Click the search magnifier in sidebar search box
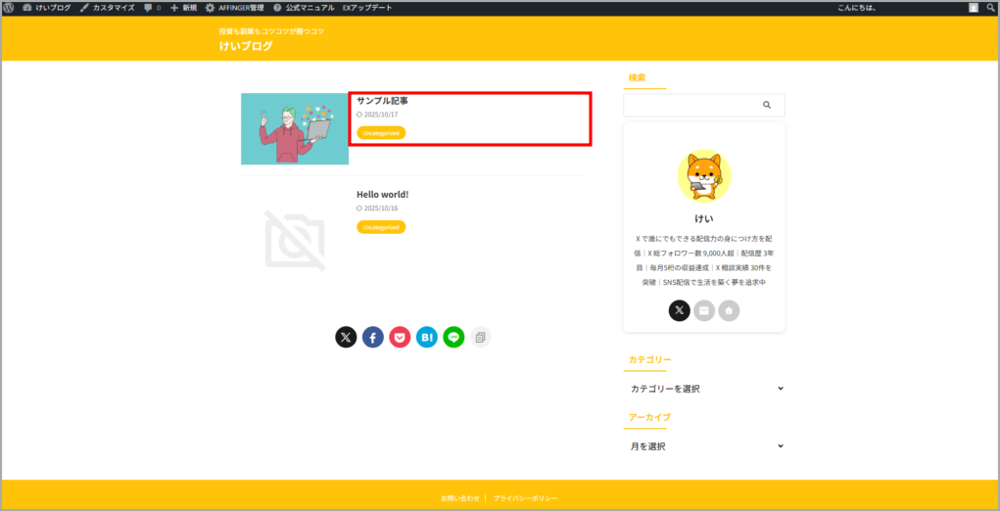The image size is (1000, 511). coord(767,105)
